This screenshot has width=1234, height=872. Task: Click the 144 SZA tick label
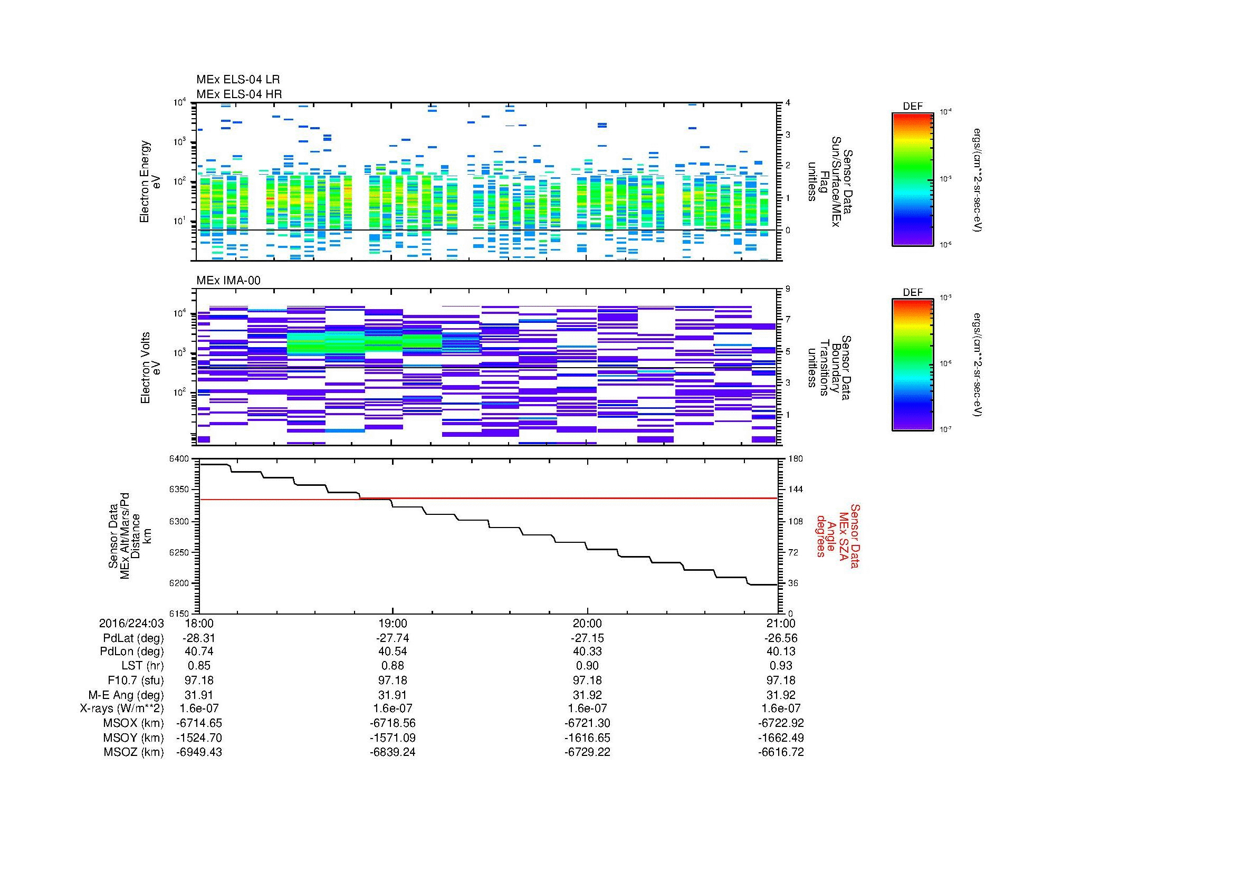[x=795, y=490]
